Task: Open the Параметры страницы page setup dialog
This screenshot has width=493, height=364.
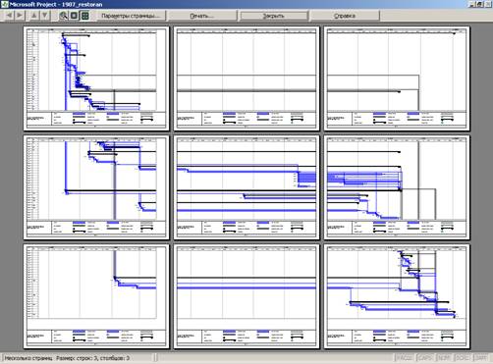Action: tap(131, 16)
